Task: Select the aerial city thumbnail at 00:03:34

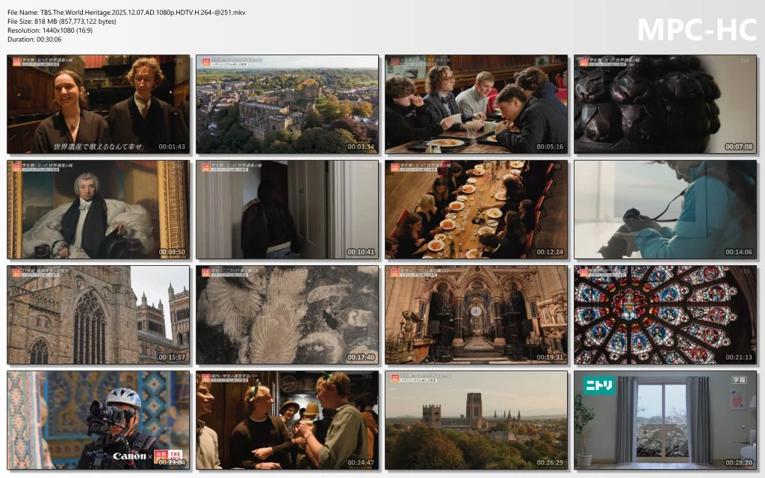Action: tap(288, 104)
